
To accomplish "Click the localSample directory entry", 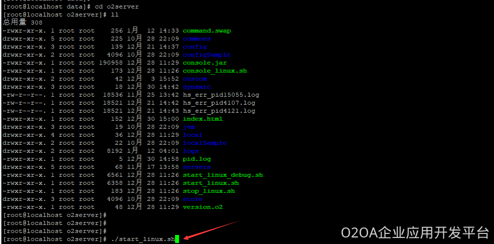I will (x=205, y=143).
